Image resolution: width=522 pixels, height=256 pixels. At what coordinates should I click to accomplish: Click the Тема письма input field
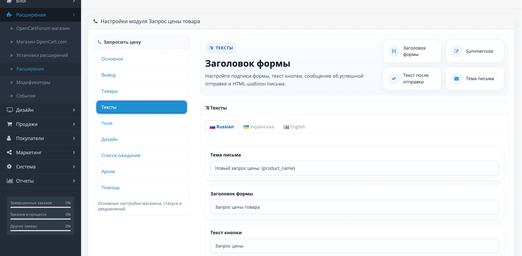(354, 168)
